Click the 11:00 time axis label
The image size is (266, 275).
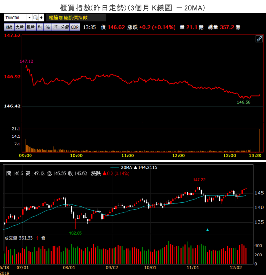pyautogui.click(x=127, y=156)
